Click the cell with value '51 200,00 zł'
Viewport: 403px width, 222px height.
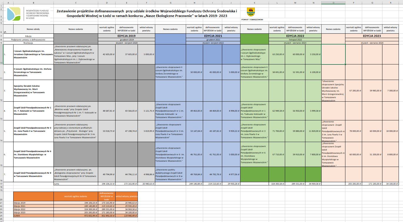[x=372, y=154]
